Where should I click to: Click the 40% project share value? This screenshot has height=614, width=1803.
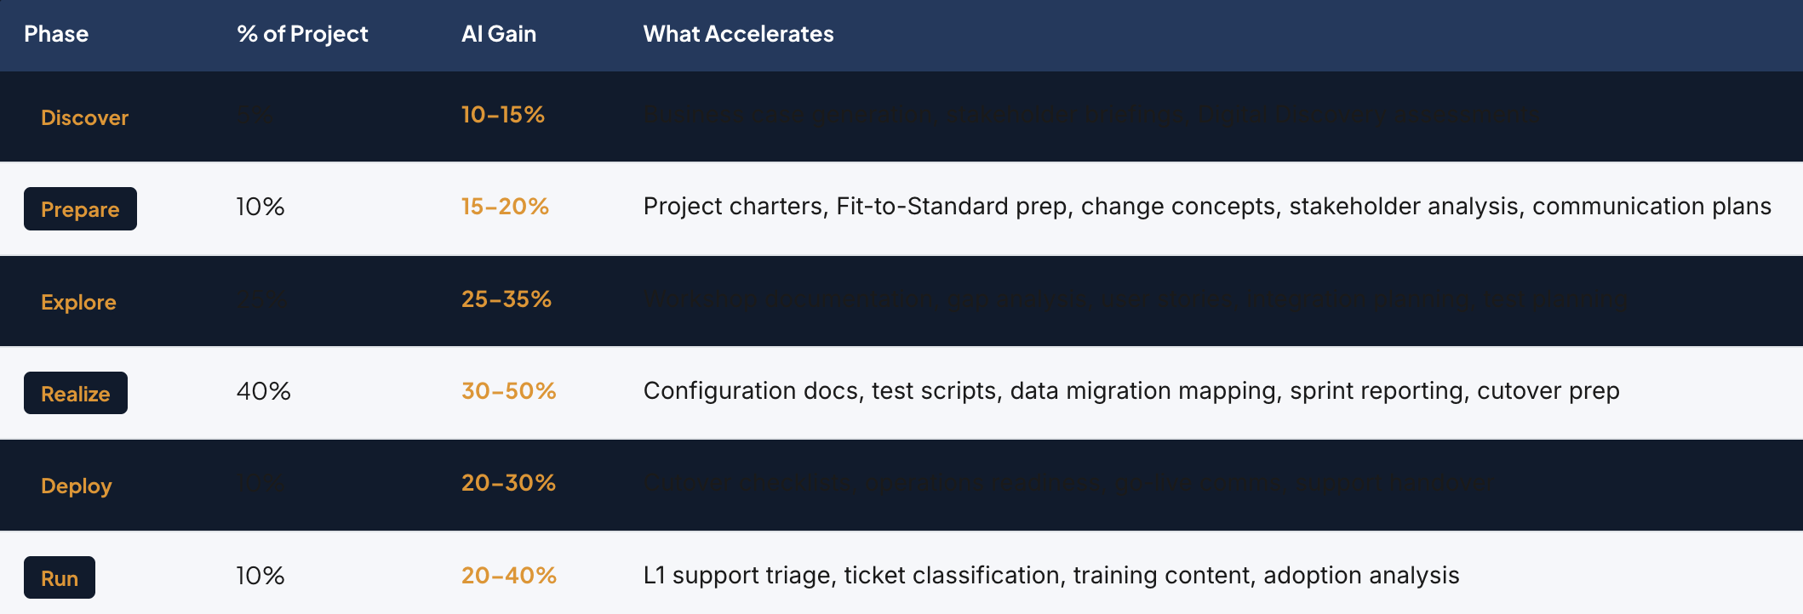tap(264, 391)
